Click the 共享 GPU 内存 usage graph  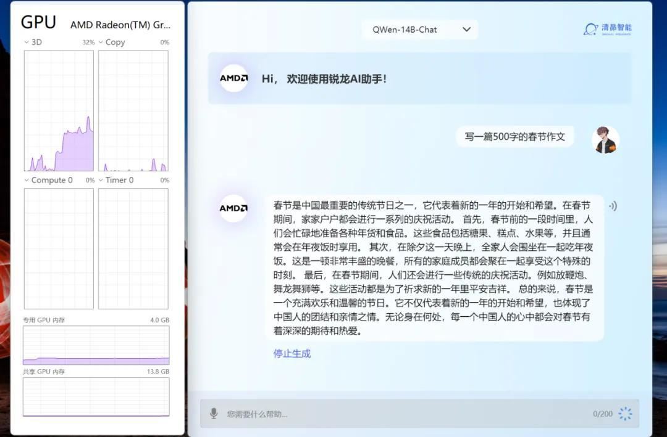(96, 396)
